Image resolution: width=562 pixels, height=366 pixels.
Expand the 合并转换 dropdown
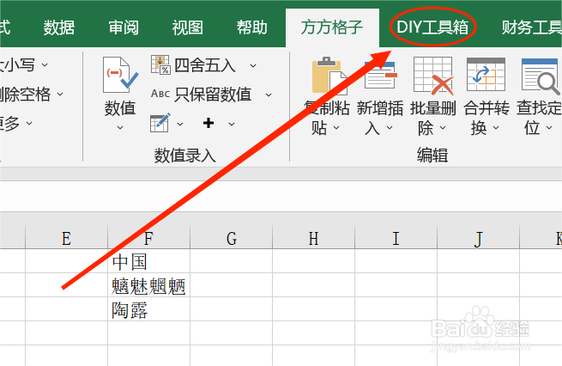pos(496,127)
